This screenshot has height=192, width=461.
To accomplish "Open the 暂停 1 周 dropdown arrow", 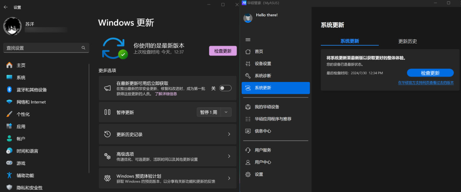I will (x=226, y=112).
